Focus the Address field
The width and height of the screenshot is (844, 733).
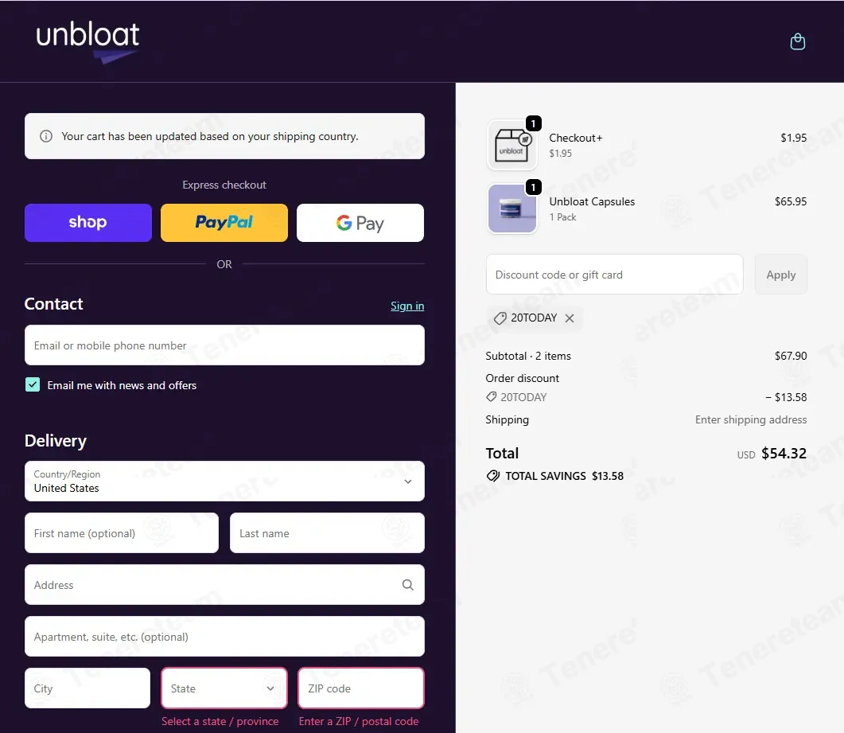(x=224, y=585)
